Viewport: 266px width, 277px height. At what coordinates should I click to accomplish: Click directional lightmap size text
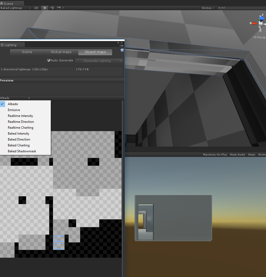(x=25, y=69)
